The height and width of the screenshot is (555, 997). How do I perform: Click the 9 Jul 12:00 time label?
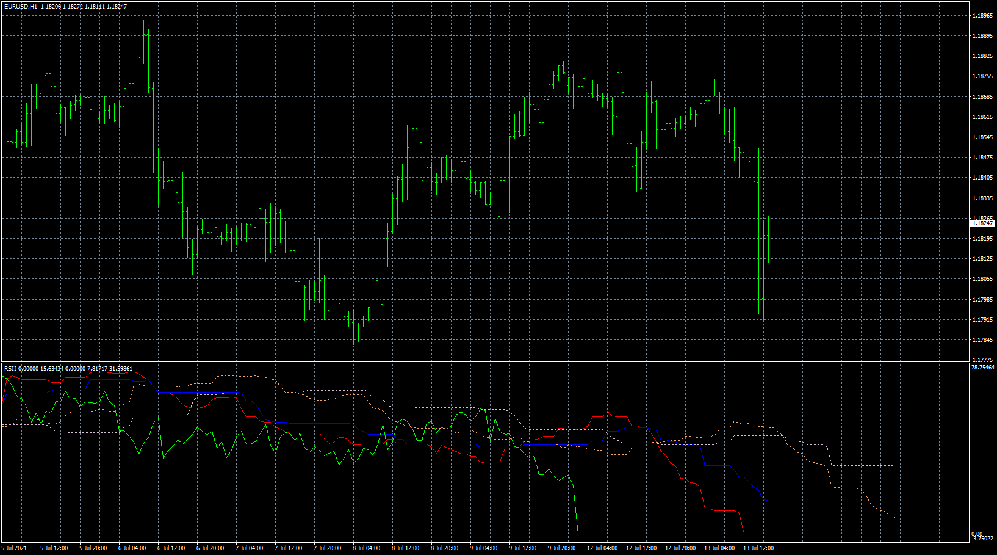pos(523,548)
